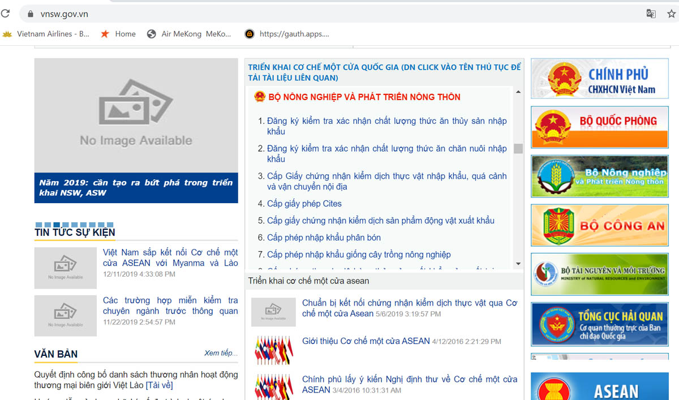Open Quyết định công bố danh sách thương nhân document
This screenshot has height=400, width=679.
point(136,380)
